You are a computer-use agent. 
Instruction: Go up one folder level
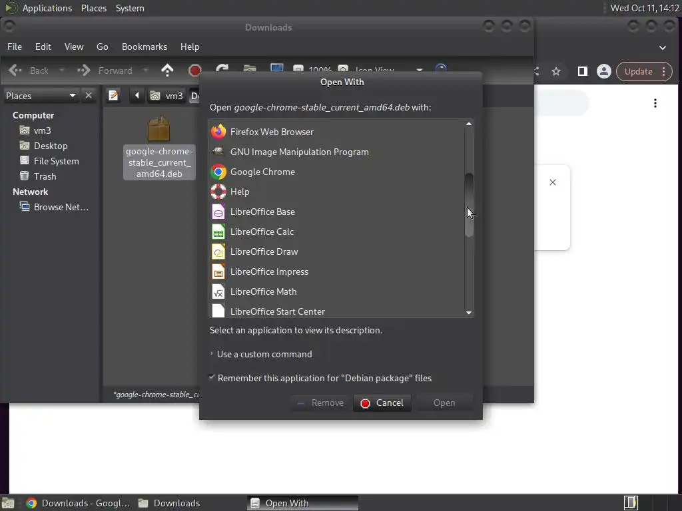[167, 71]
